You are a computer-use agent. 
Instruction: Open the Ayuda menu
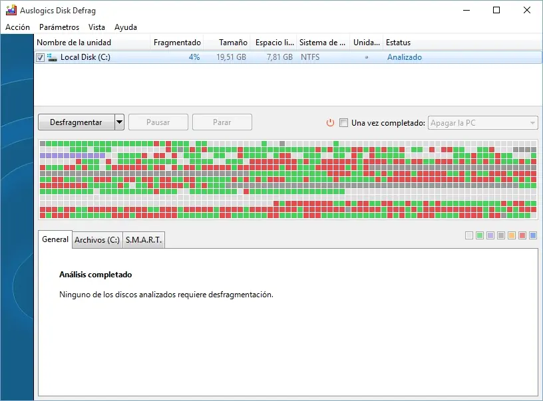[126, 27]
